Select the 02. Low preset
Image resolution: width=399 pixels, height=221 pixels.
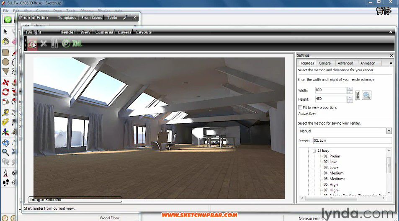(330, 162)
